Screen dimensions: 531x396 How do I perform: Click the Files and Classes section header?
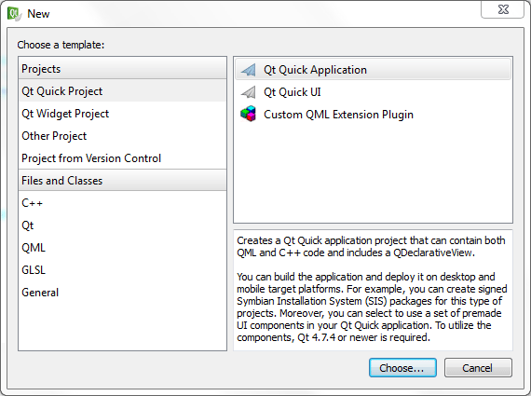(122, 181)
